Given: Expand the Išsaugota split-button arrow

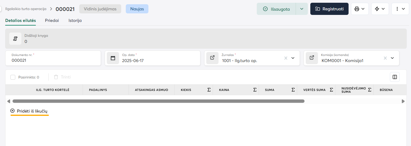Looking at the screenshot, I should click(x=302, y=9).
